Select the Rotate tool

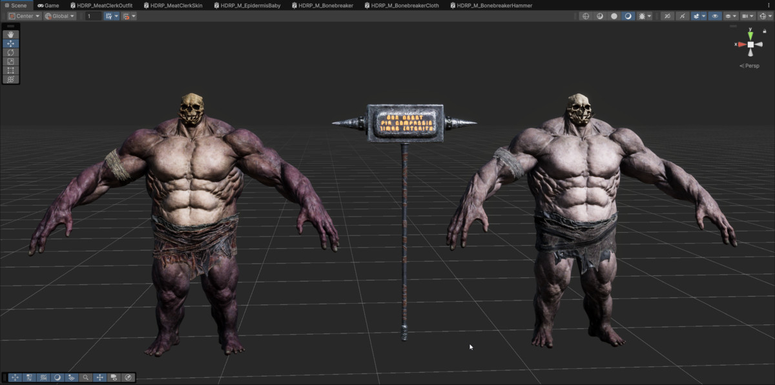(11, 52)
